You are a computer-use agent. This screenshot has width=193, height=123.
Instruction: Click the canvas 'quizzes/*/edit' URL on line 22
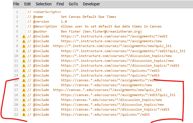pyautogui.click(x=105, y=114)
